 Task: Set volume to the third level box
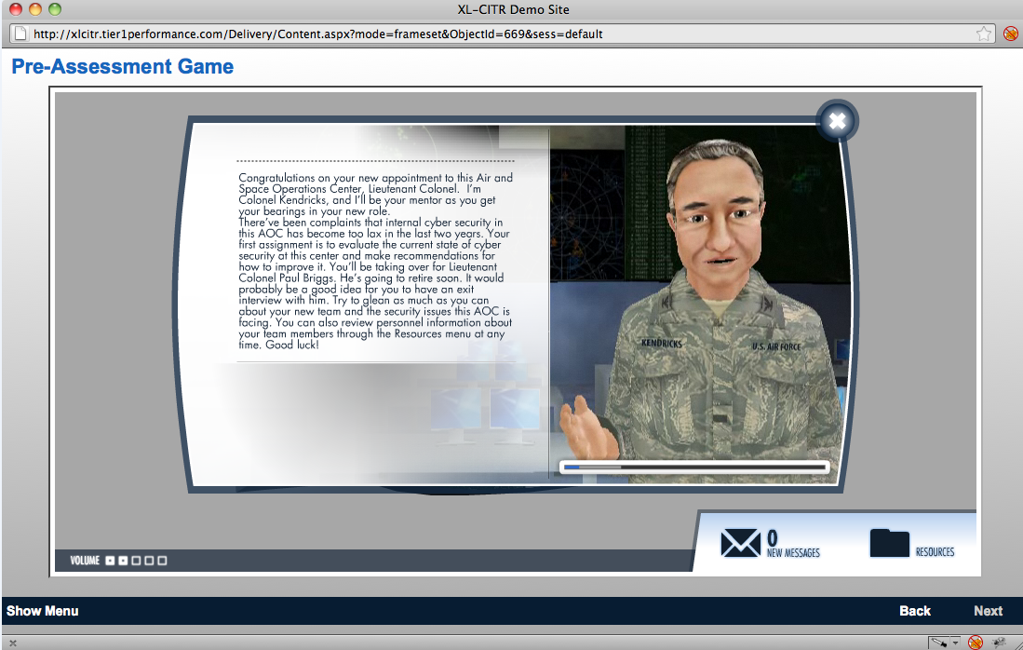pos(136,561)
